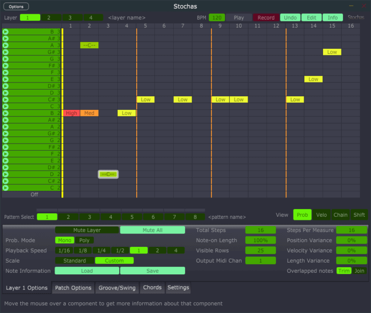Open the Visible Rows value 25
371x313 pixels.
[x=260, y=250]
